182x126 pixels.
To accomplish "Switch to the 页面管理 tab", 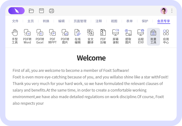I will (x=80, y=21).
